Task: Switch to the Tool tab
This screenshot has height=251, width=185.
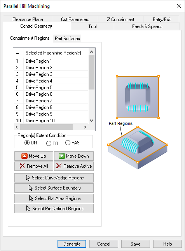Action: tap(92, 26)
